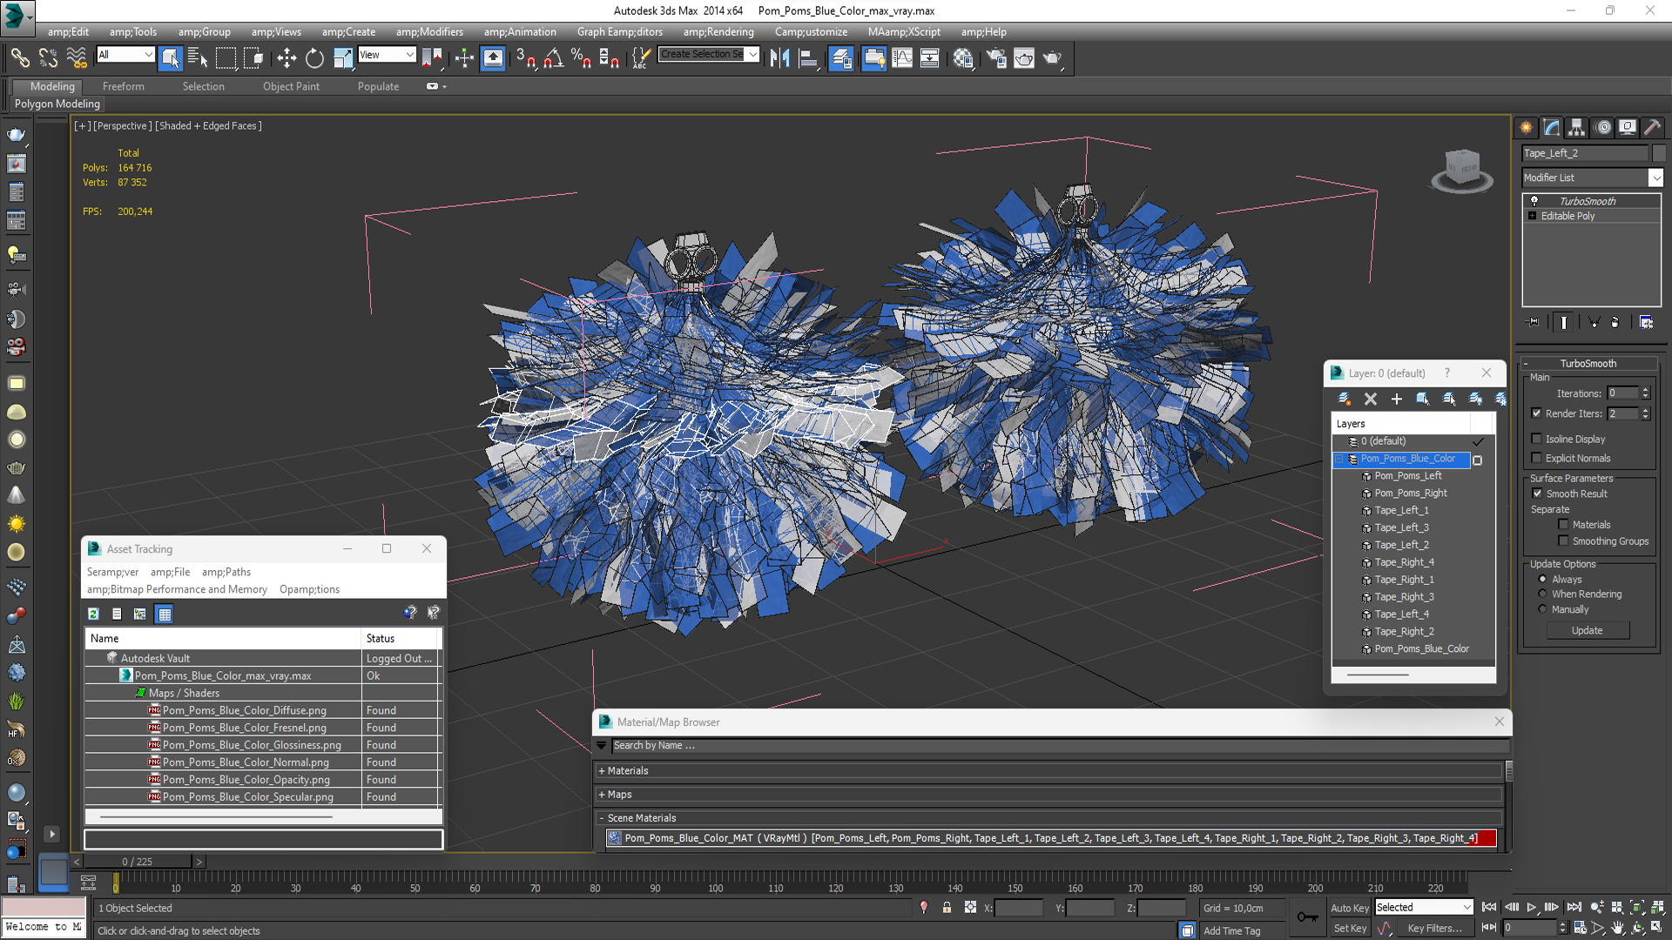
Task: Delete highlighted layer in Layer dialog
Action: pyautogui.click(x=1370, y=399)
